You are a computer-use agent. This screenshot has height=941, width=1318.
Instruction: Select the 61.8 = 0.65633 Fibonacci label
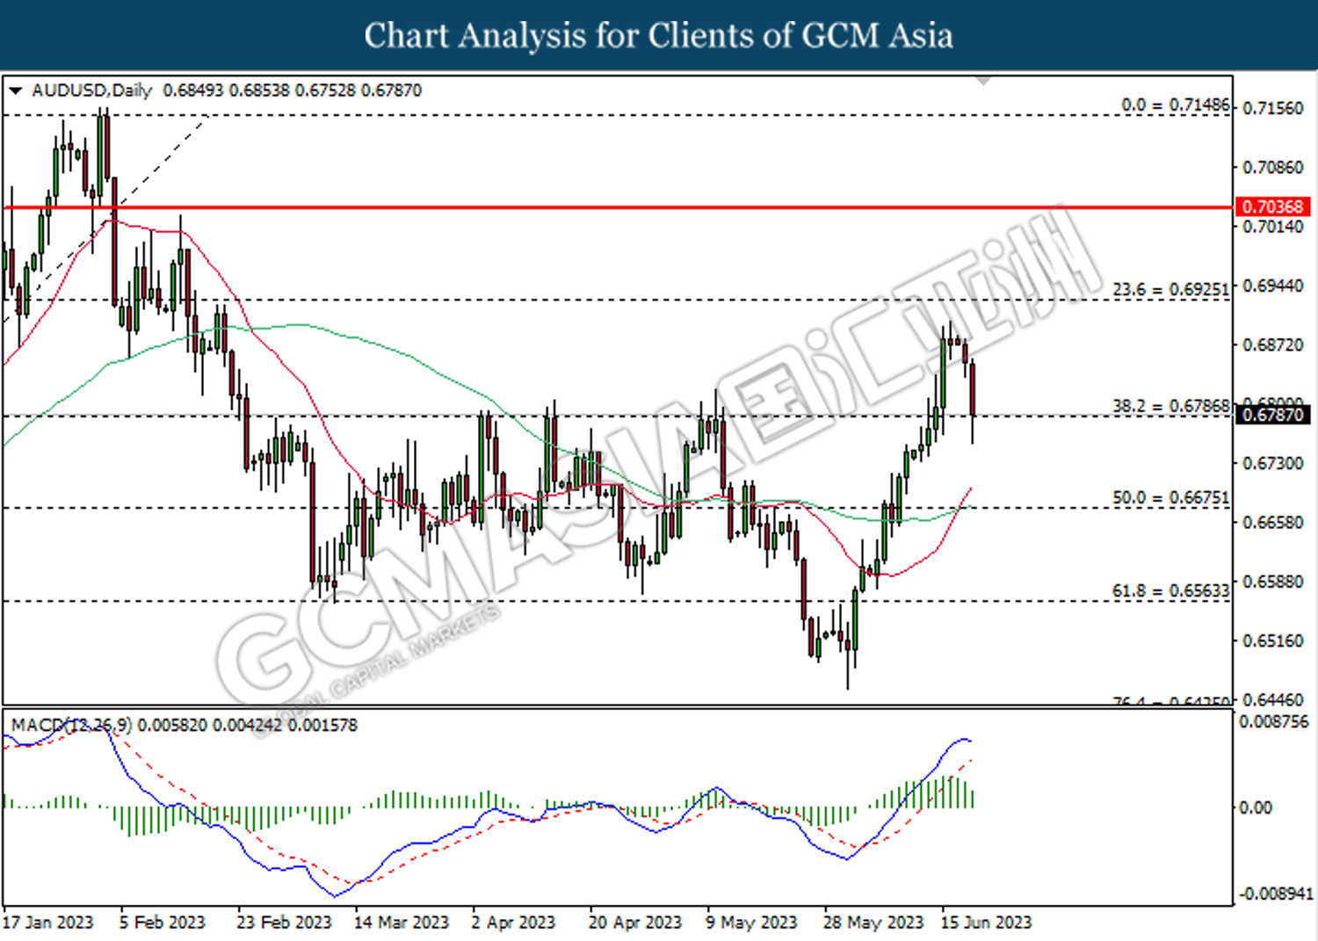point(1171,591)
